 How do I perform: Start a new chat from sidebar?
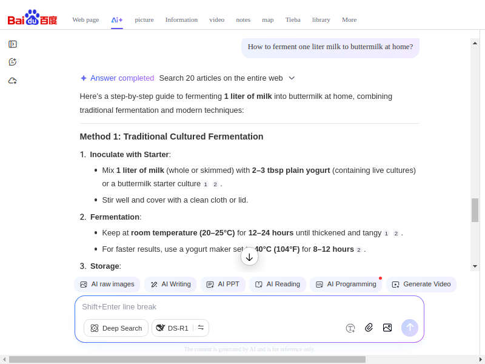point(12,62)
